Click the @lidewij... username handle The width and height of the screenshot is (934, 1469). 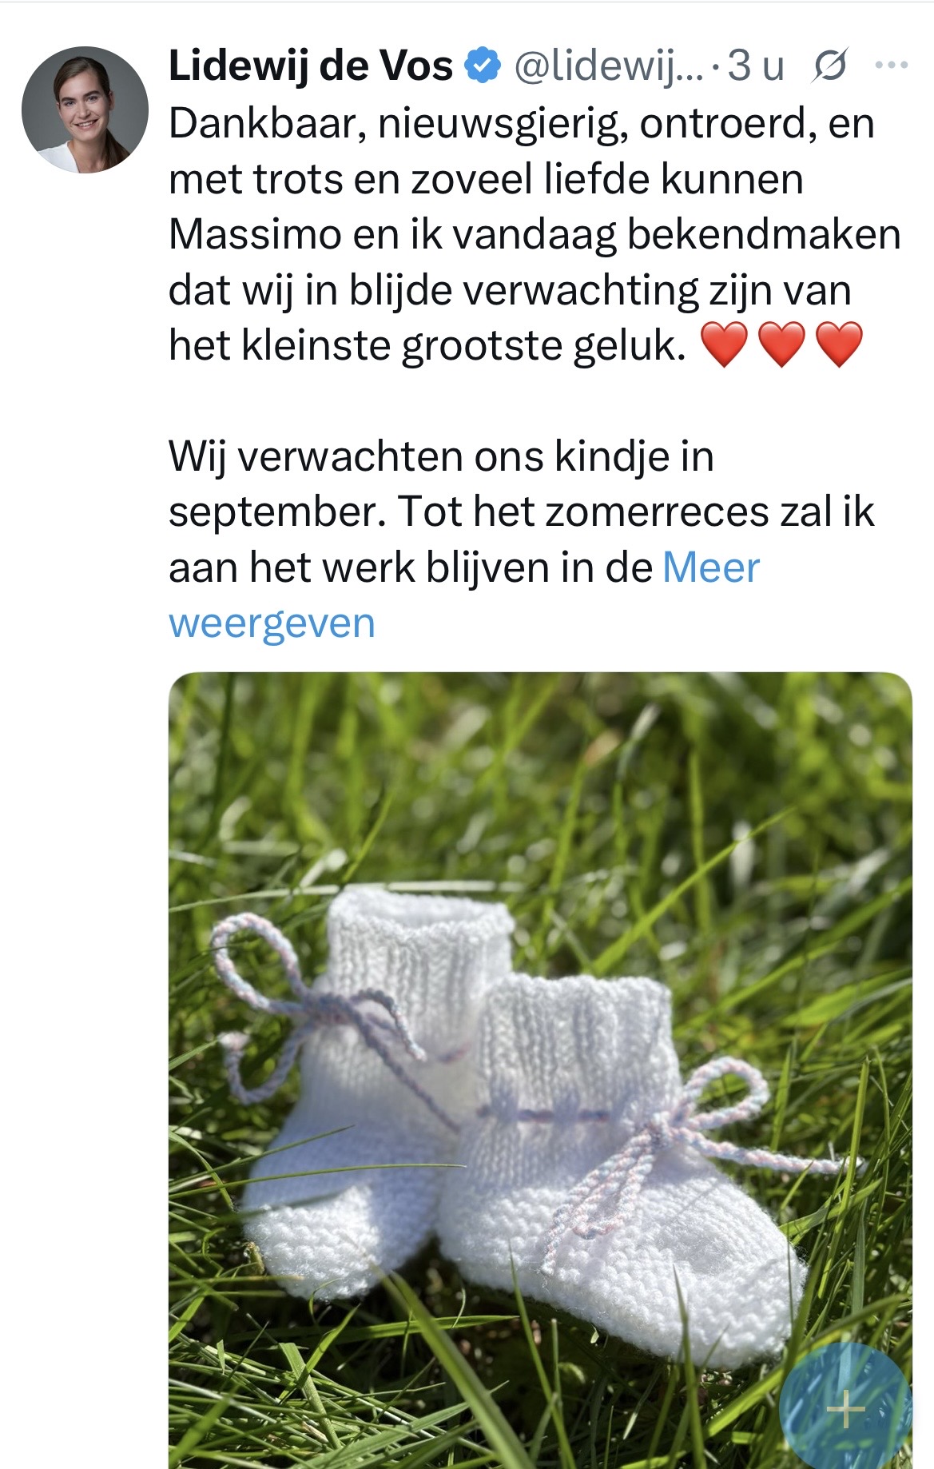pyautogui.click(x=609, y=66)
